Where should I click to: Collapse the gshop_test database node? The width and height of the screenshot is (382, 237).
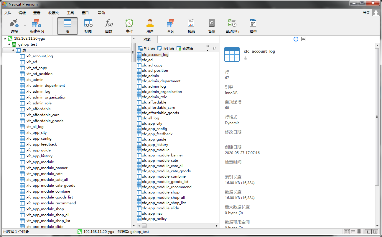coord(9,44)
